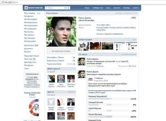Click ред. edit link beside Моя Страница
Screen dimensions: 166x121
pyautogui.click(x=39, y=13)
